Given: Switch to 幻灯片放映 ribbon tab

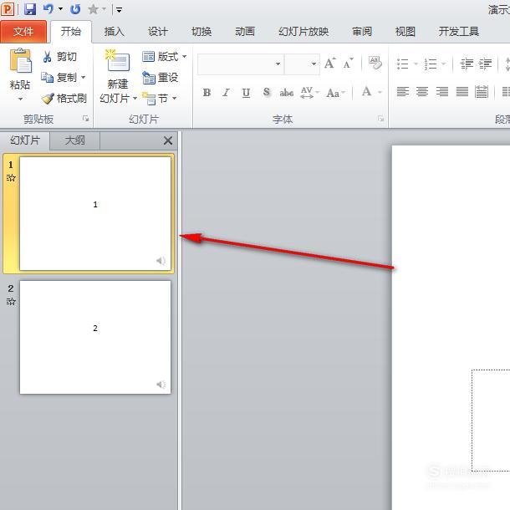Looking at the screenshot, I should coord(303,32).
